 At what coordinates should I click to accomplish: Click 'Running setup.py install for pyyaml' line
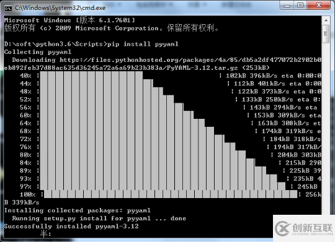coord(99,218)
